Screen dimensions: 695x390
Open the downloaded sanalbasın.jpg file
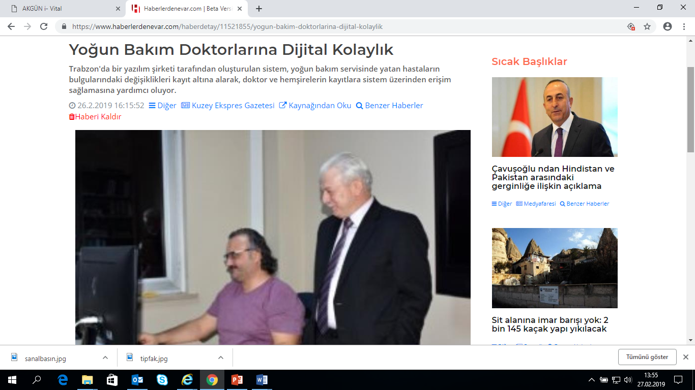45,358
